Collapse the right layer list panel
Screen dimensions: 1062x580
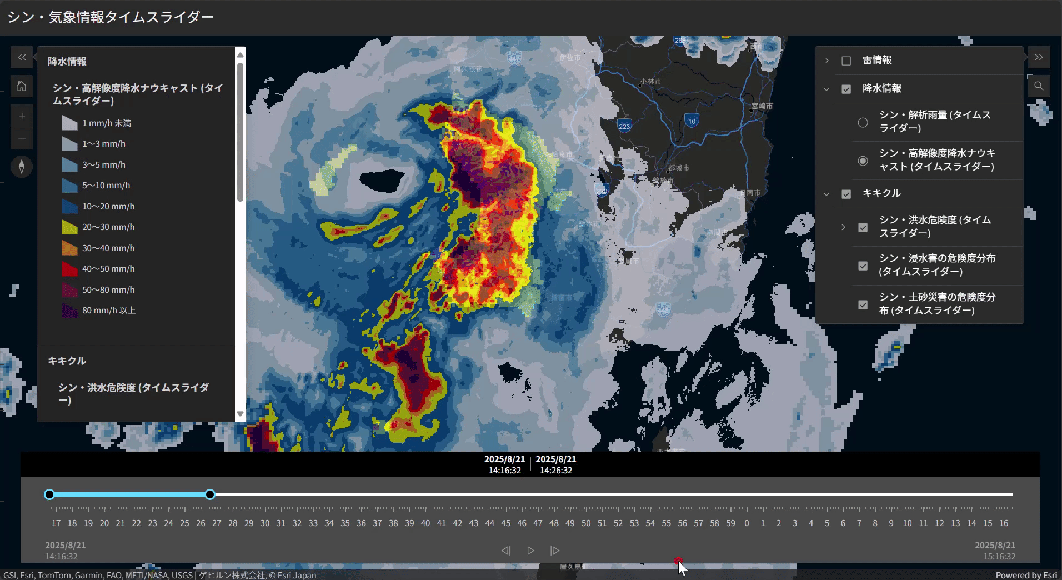point(1039,57)
